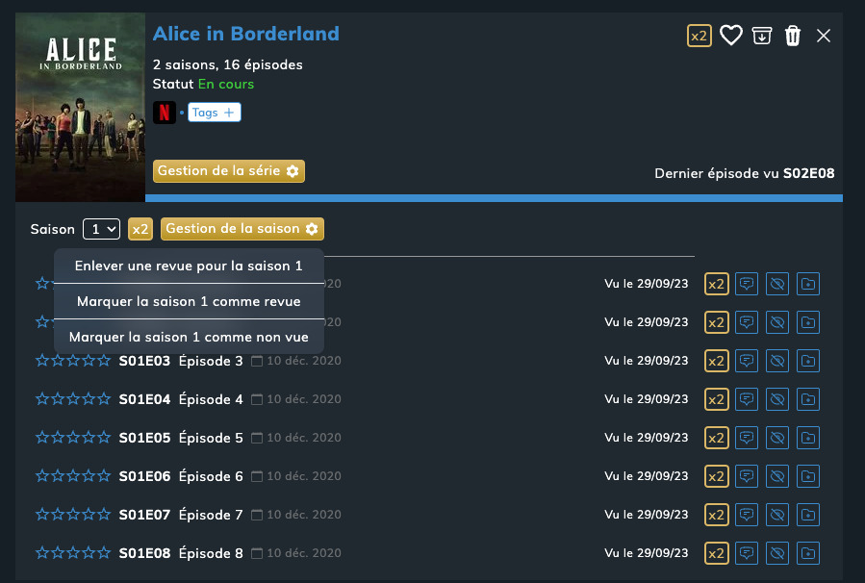Click the series-level x2 badge beside the heart
The height and width of the screenshot is (583, 865).
tap(700, 36)
